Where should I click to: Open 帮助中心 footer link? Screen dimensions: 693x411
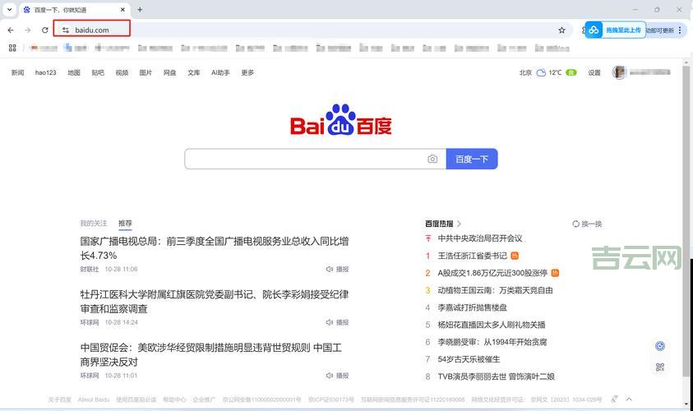[174, 399]
